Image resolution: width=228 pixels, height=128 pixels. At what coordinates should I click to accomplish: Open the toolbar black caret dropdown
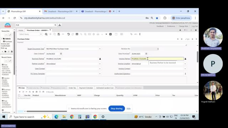[x=106, y=34]
